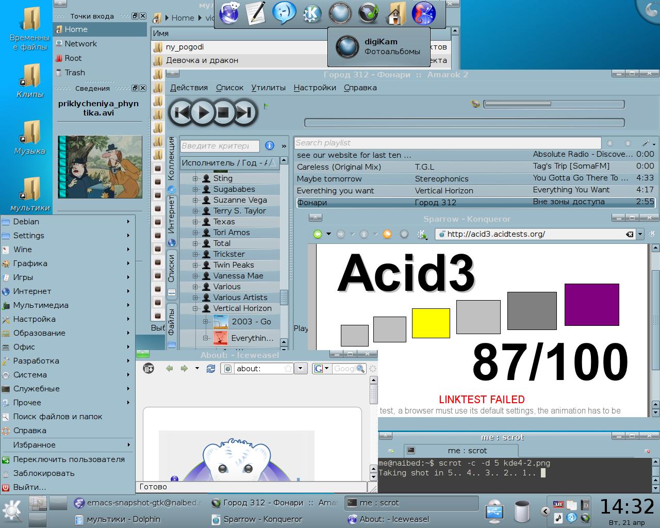Select Maybe tomorrow playlist row
The width and height of the screenshot is (660, 528).
[x=475, y=179]
